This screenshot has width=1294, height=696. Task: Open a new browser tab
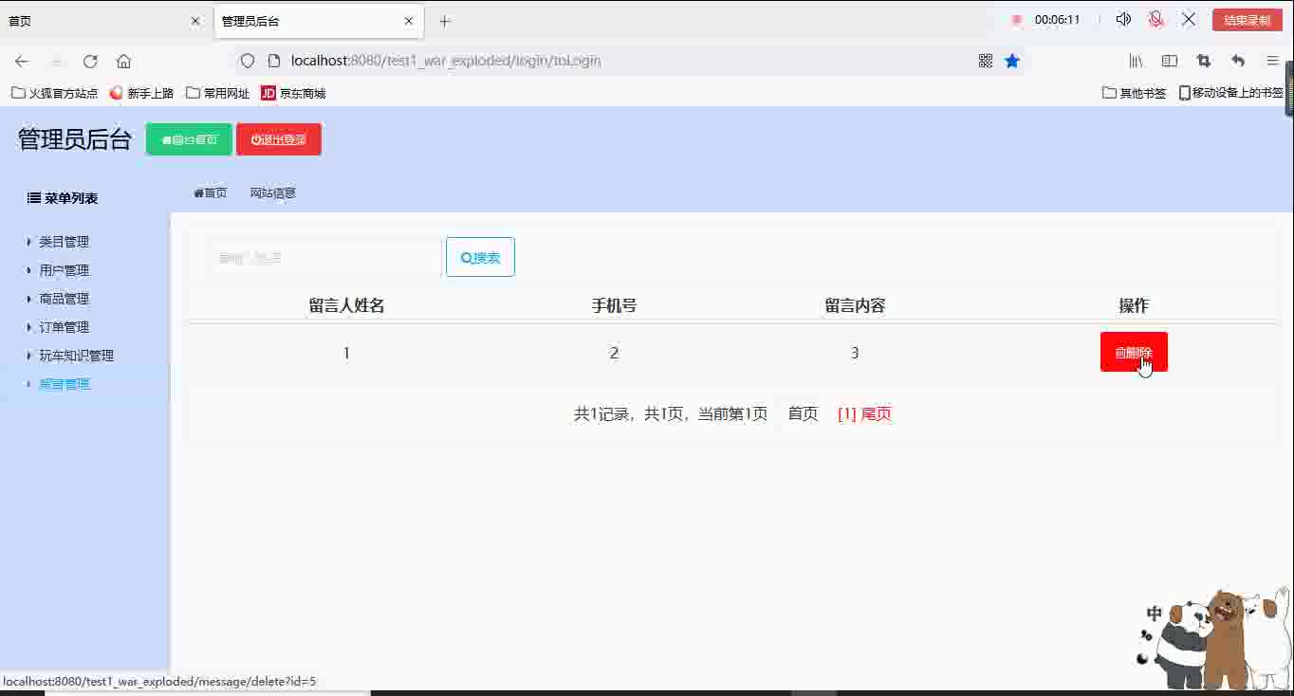pos(445,21)
